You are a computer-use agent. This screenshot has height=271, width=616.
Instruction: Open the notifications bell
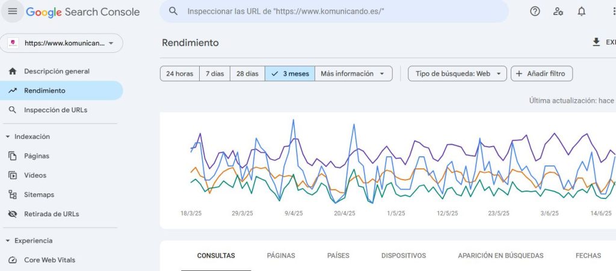click(582, 11)
